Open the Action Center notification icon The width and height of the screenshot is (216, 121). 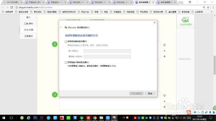point(211,118)
